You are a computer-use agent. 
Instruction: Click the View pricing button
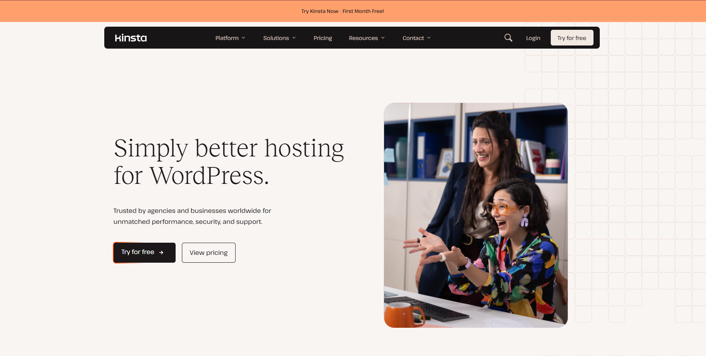209,253
